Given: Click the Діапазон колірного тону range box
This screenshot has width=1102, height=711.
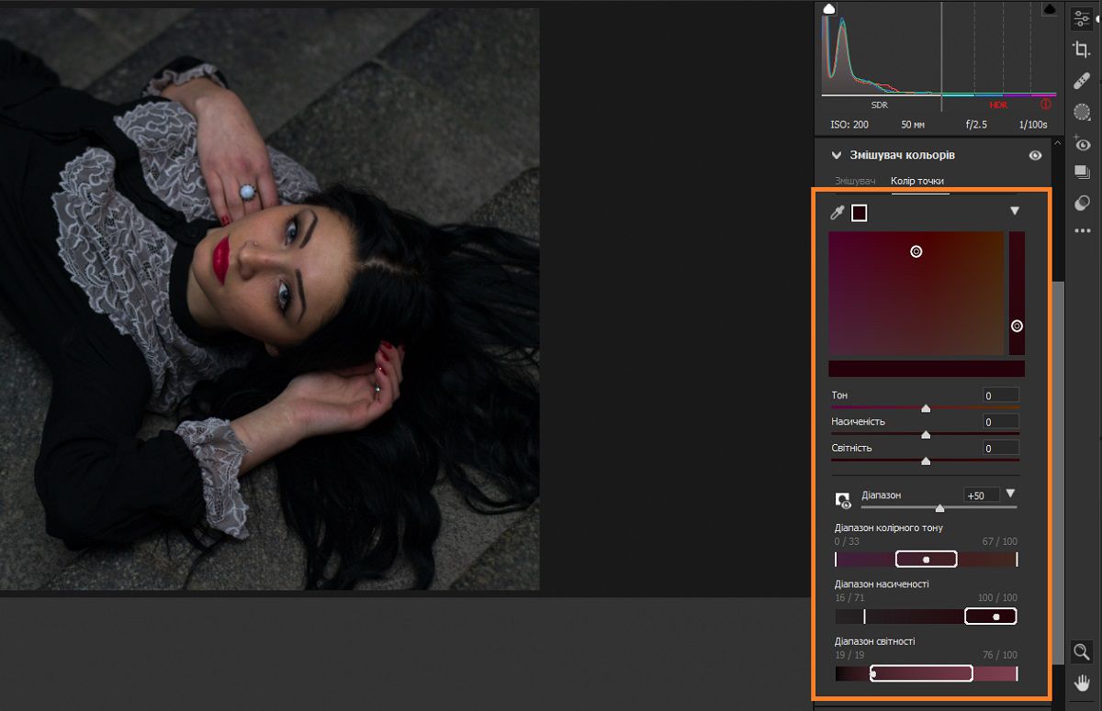Looking at the screenshot, I should point(927,560).
